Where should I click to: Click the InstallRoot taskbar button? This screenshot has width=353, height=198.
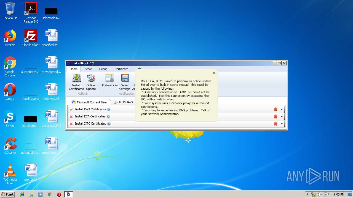click(68, 194)
